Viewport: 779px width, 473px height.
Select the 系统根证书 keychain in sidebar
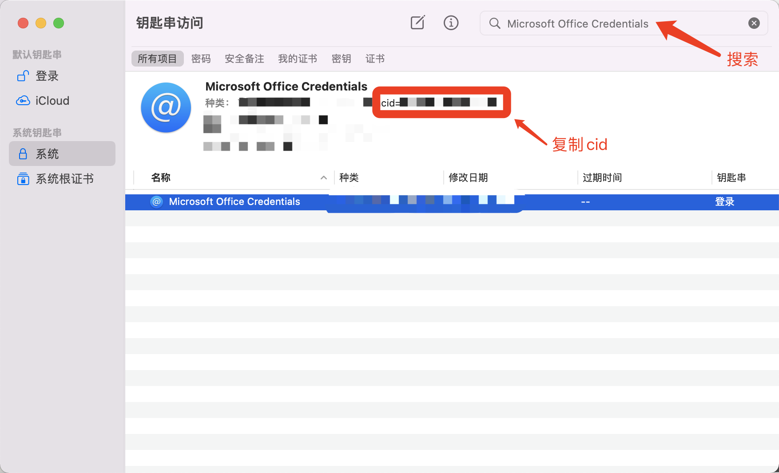click(62, 178)
